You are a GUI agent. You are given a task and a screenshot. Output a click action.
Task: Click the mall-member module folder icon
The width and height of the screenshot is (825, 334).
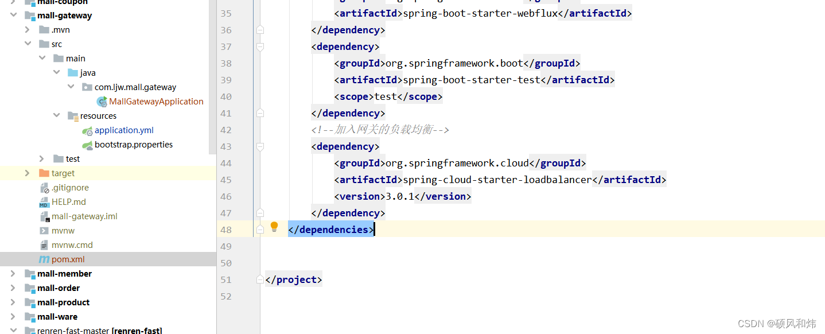point(30,274)
